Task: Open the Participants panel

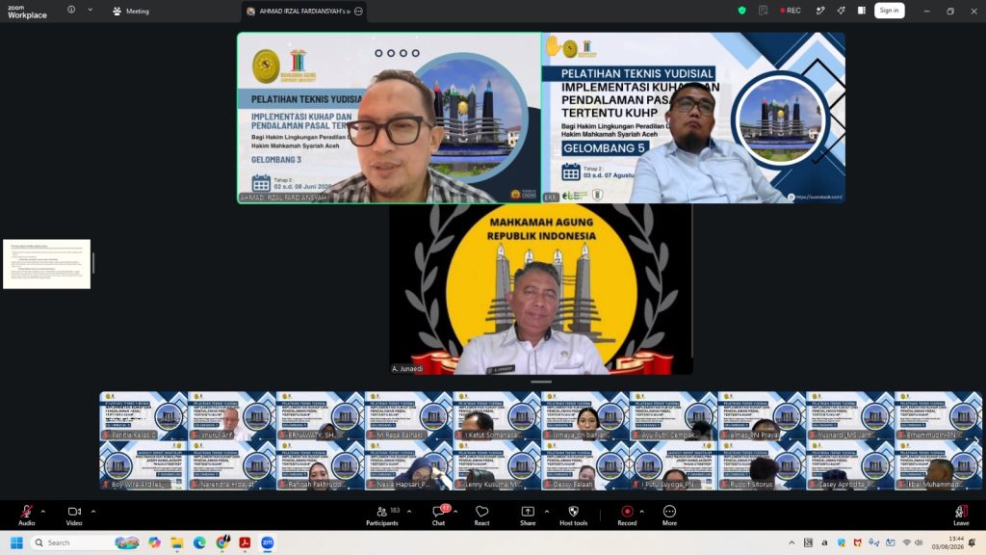Action: click(x=382, y=515)
